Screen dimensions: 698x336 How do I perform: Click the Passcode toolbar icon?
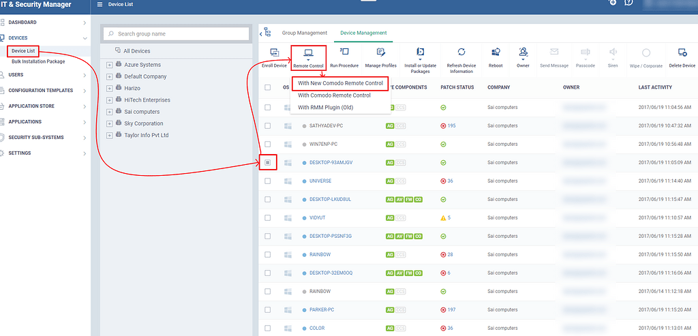pyautogui.click(x=586, y=52)
